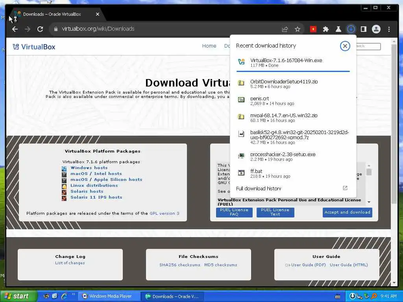Toggle the downloads toolbar icon

(x=351, y=29)
